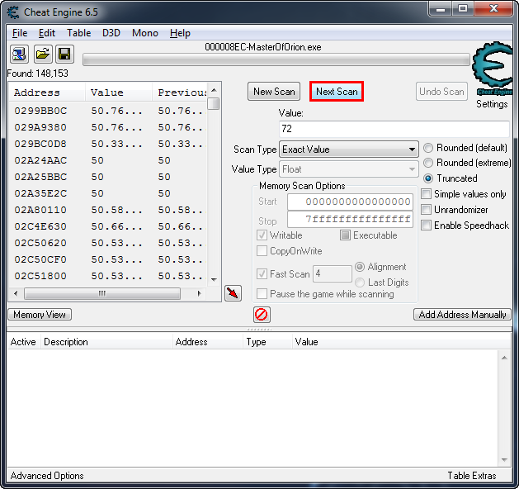Click the Fast Scan alignment value field
Screen dimensions: 519x489
point(333,273)
